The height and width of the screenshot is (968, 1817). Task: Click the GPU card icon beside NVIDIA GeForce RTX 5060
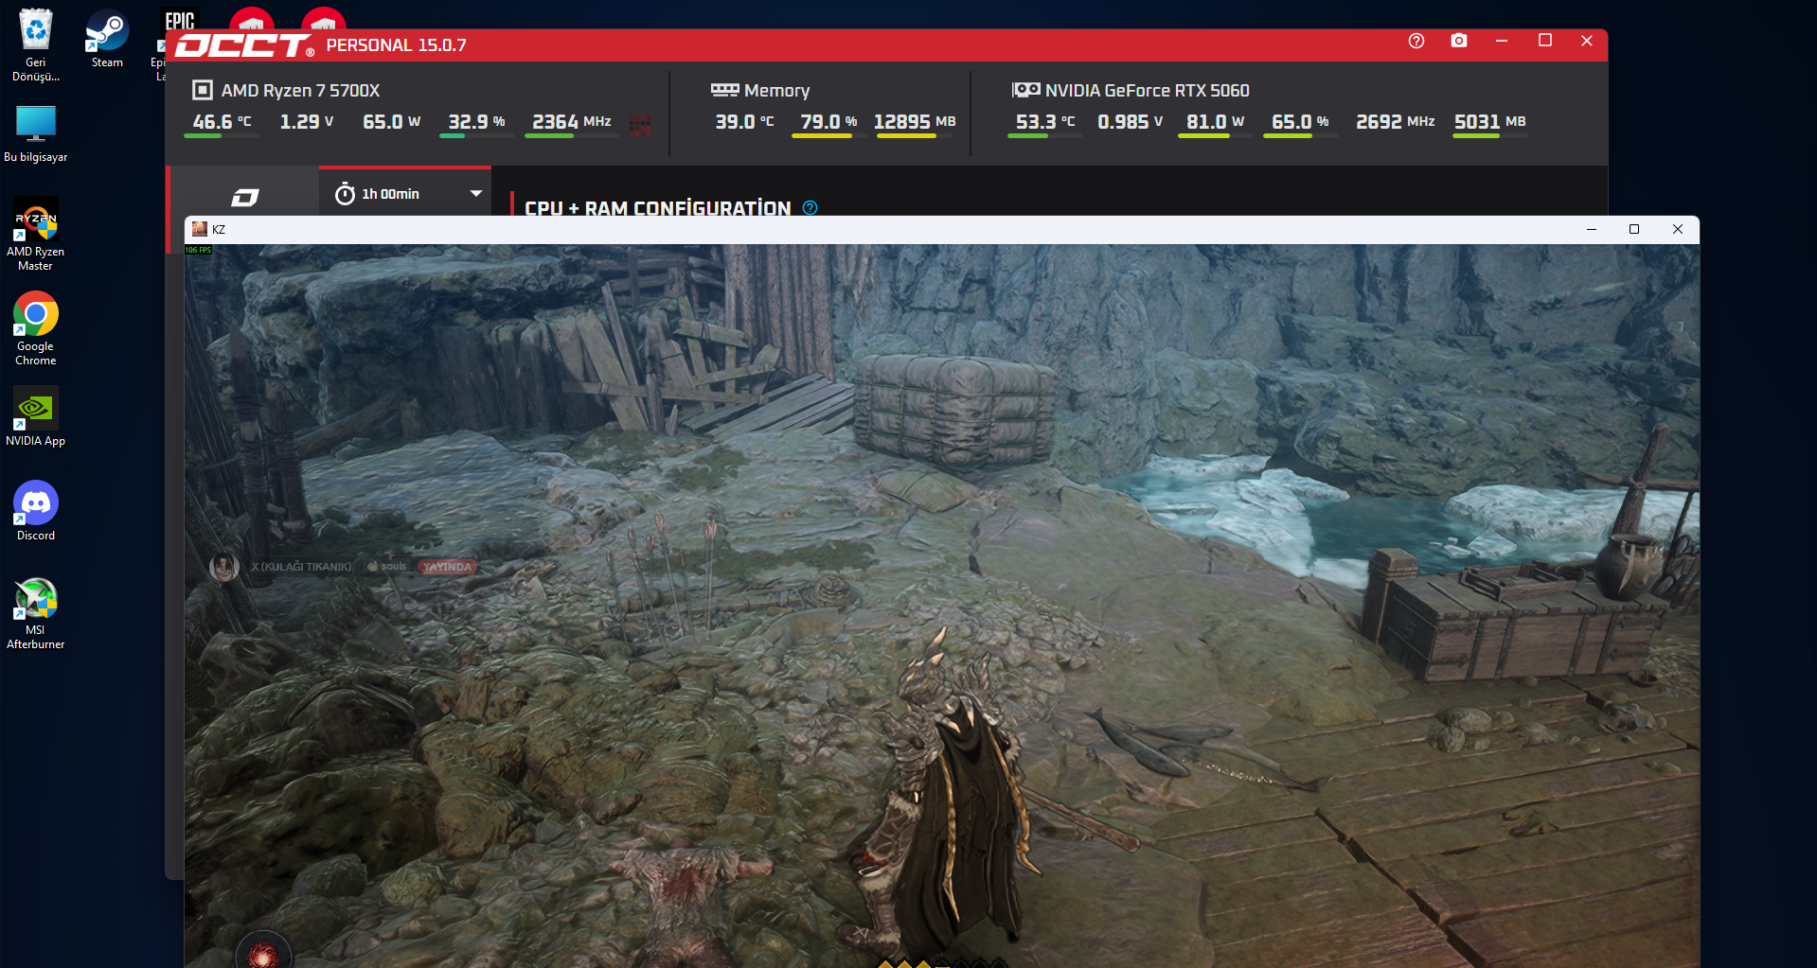[x=1025, y=90]
